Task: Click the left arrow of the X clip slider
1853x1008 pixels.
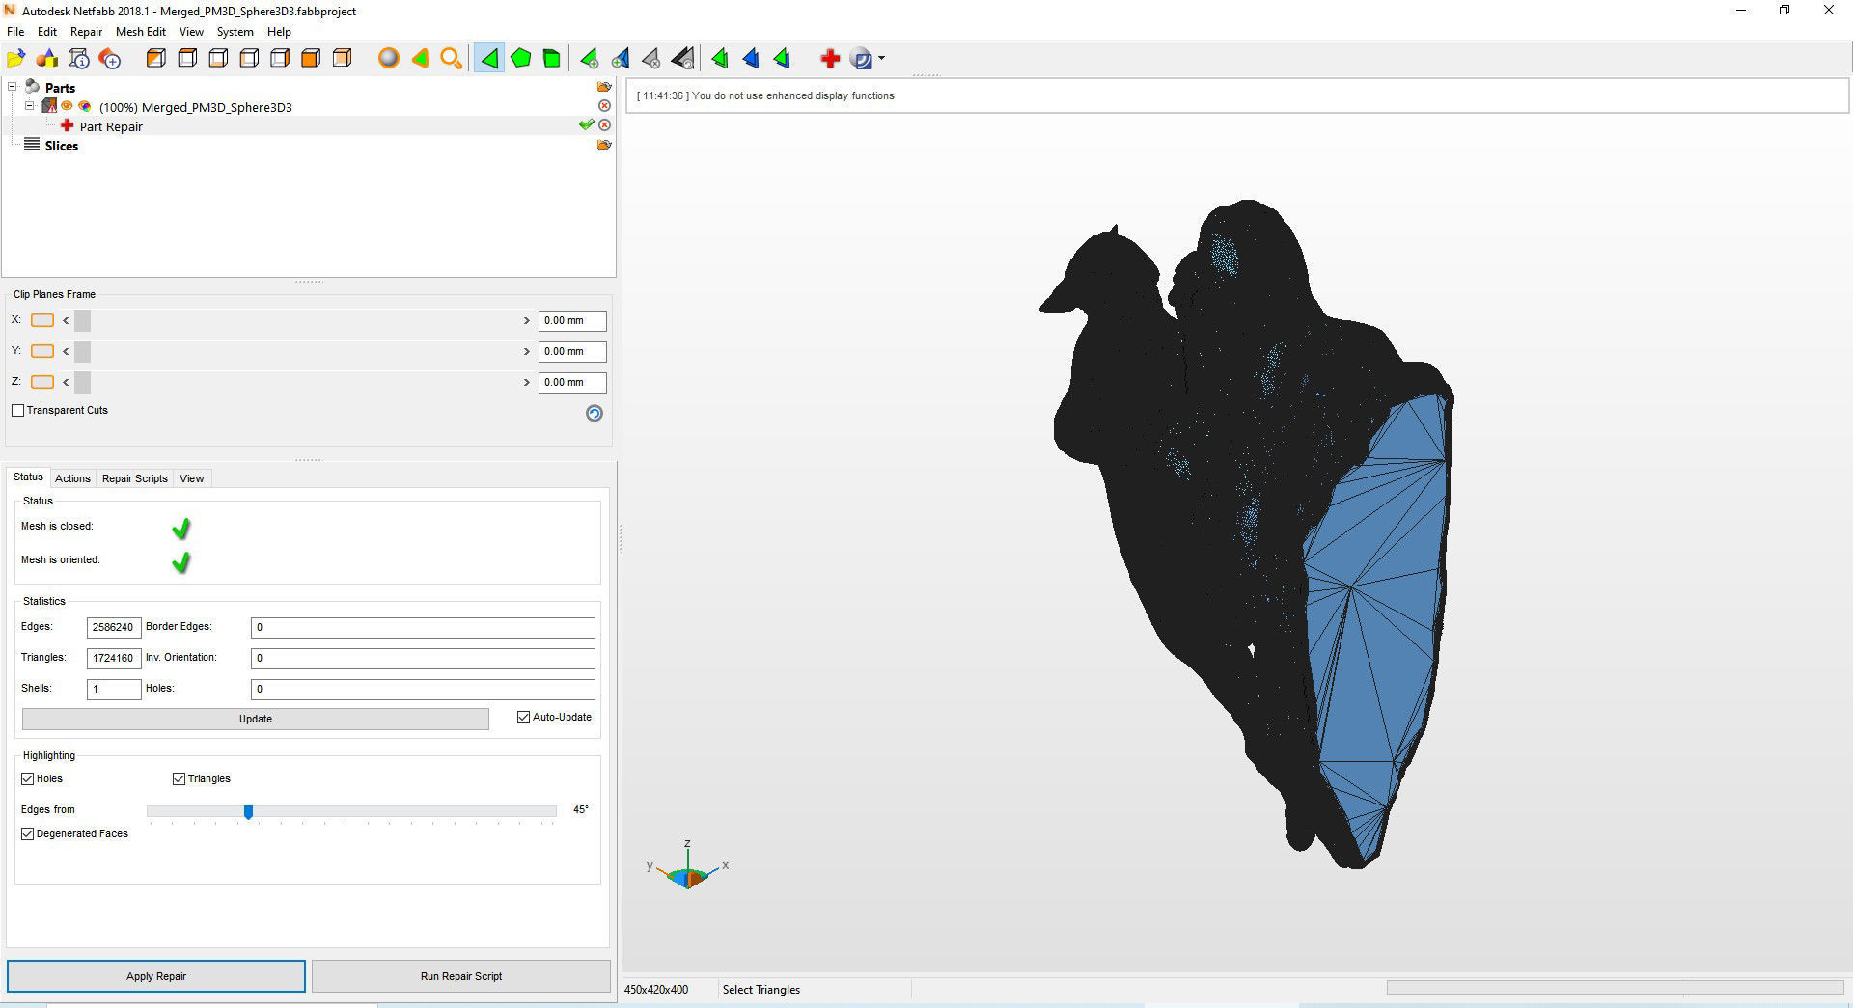Action: point(66,321)
